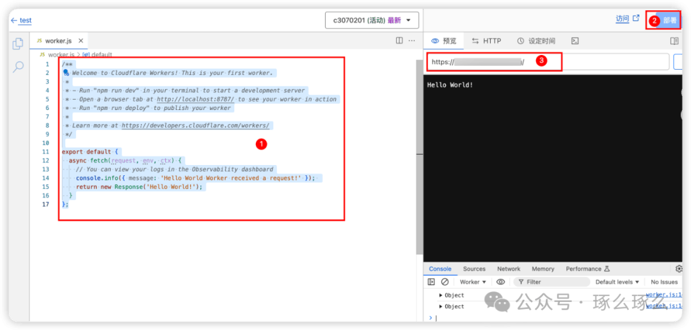The image size is (691, 330).
Task: Toggle the console sidebar panel icon
Action: coord(431,282)
